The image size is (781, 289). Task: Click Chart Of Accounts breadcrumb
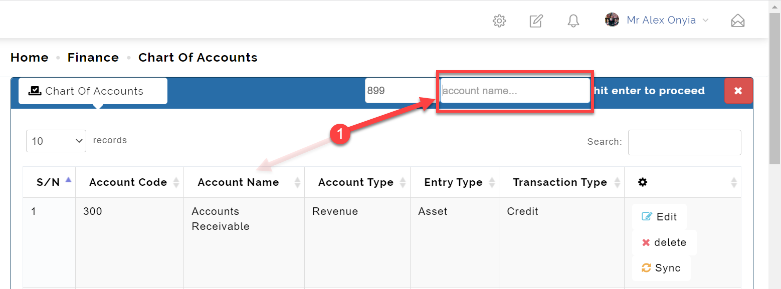coord(198,58)
